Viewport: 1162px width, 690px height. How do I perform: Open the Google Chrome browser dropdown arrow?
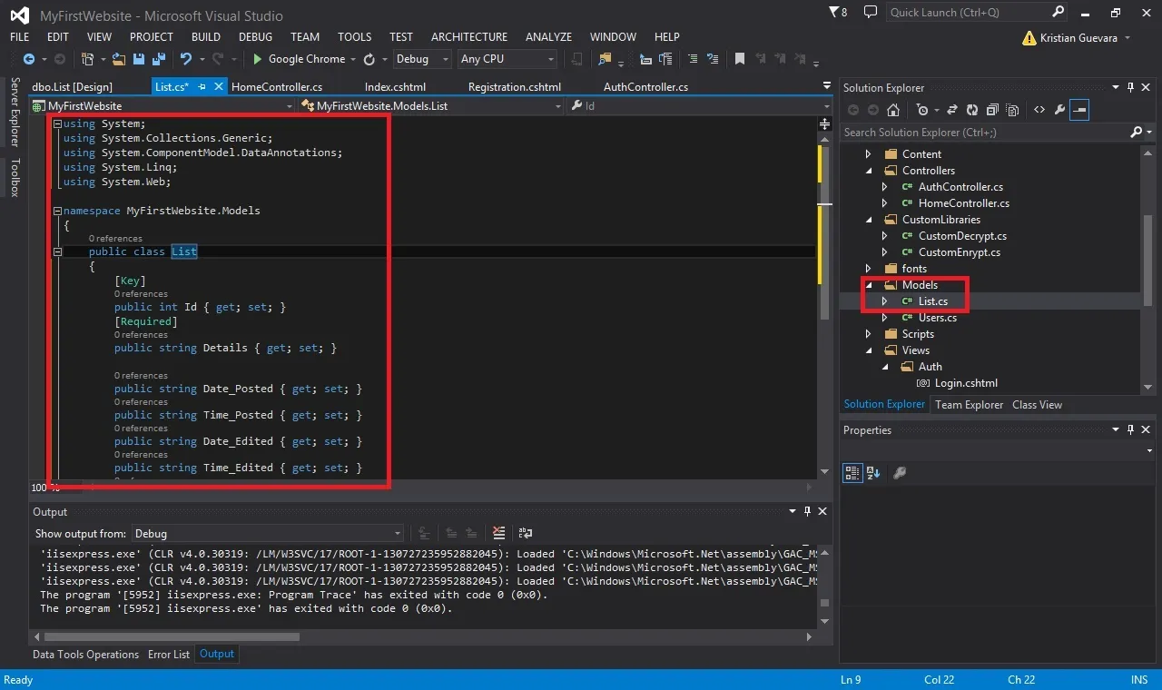click(353, 59)
